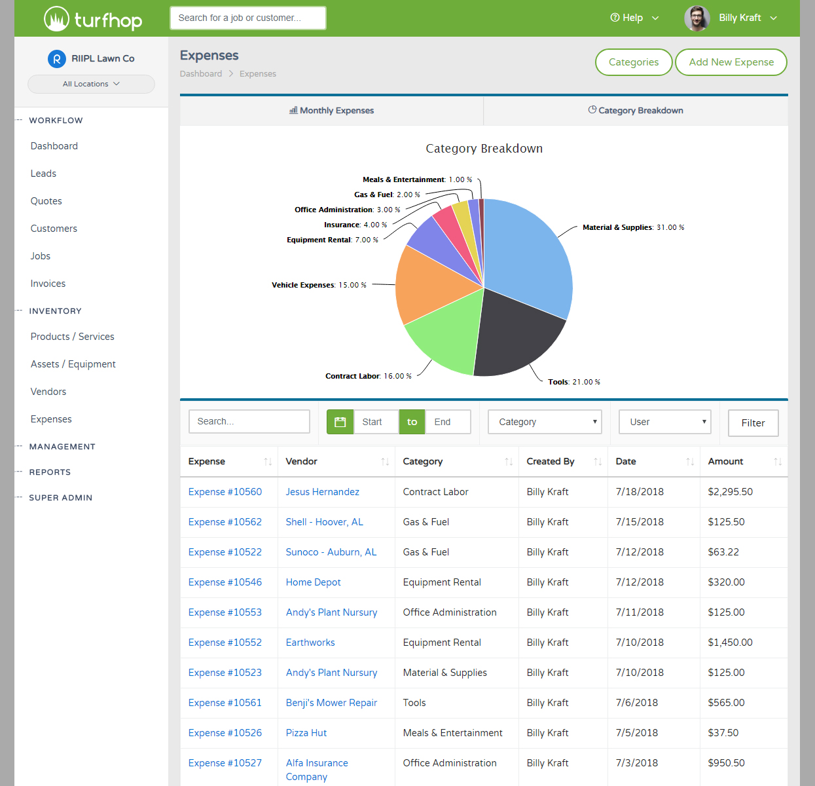
Task: Select Expenses in the Inventory sidebar menu
Action: pos(51,419)
